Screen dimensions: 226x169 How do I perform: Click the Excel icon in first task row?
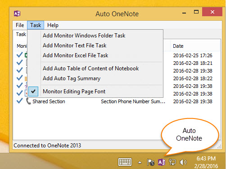click(x=26, y=55)
